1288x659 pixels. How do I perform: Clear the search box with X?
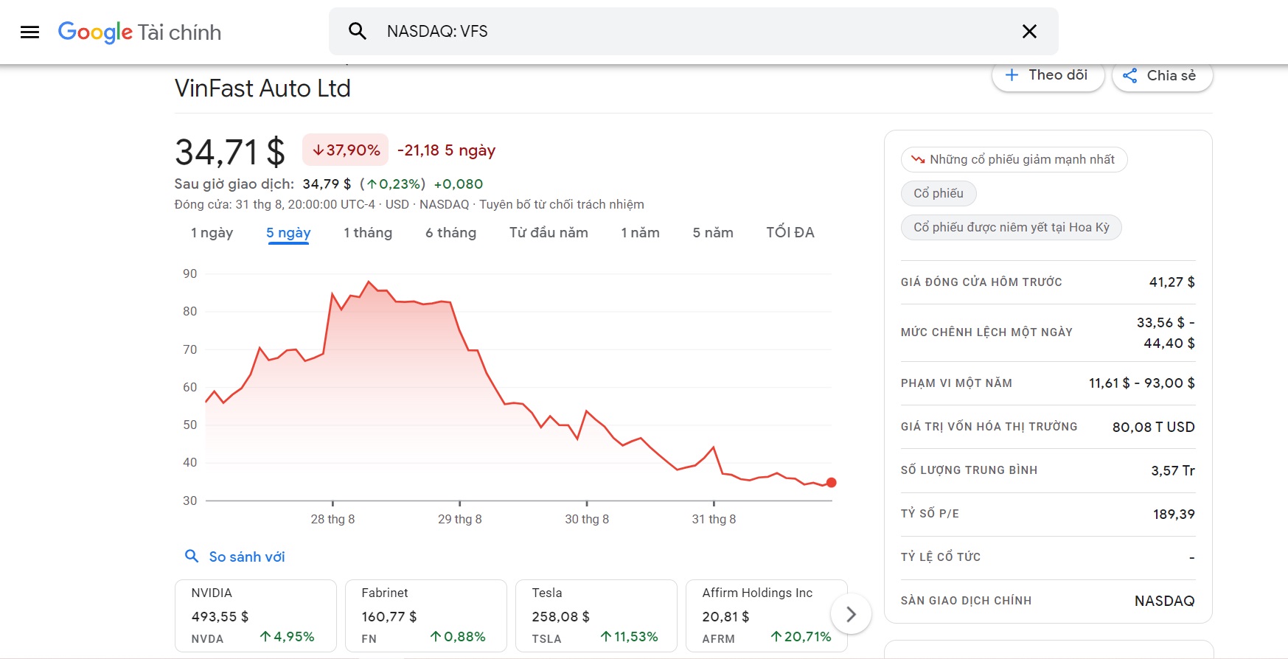1029,31
